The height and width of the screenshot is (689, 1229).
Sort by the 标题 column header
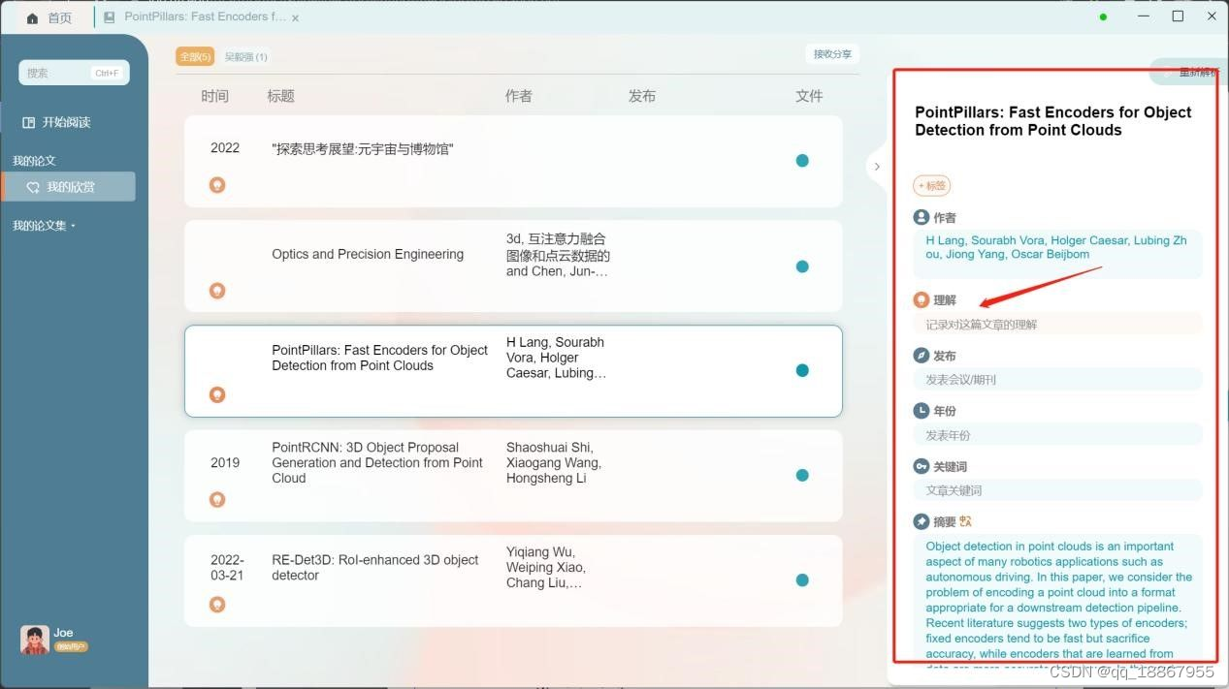click(x=280, y=96)
